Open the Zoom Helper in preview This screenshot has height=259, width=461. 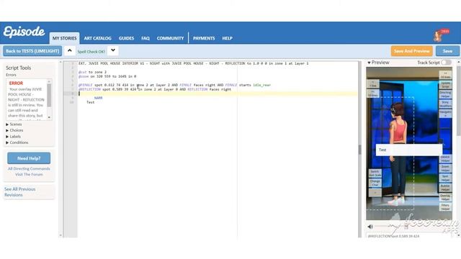coord(445,168)
